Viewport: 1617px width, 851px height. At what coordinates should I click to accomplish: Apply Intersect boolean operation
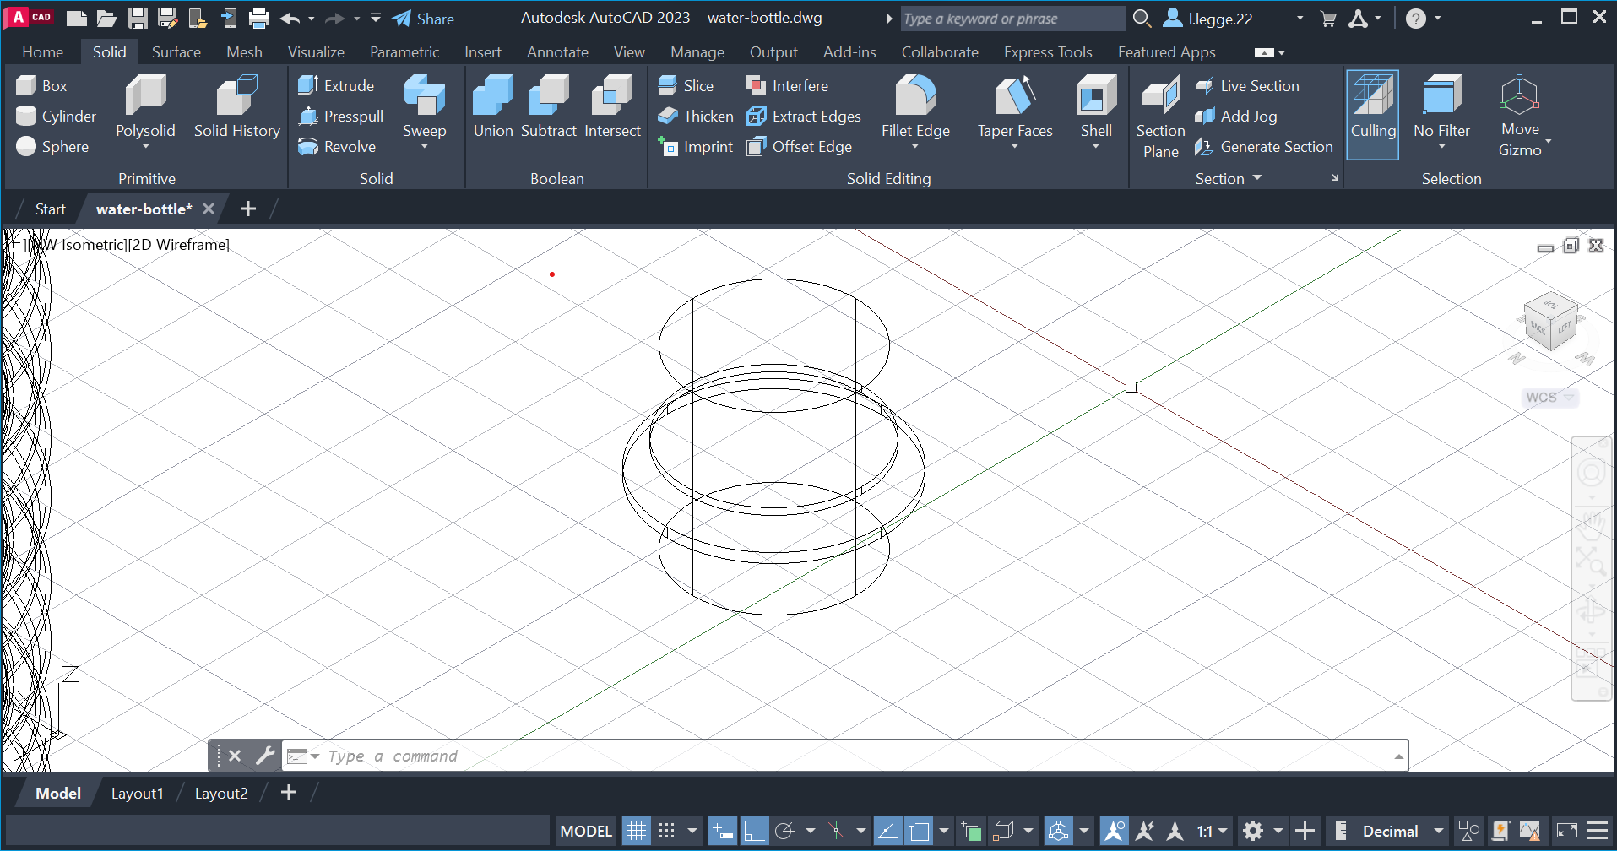pyautogui.click(x=612, y=107)
